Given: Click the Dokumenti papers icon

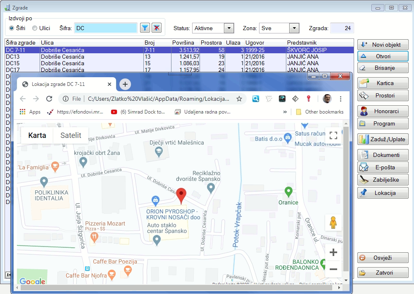Looking at the screenshot, I should (x=364, y=155).
